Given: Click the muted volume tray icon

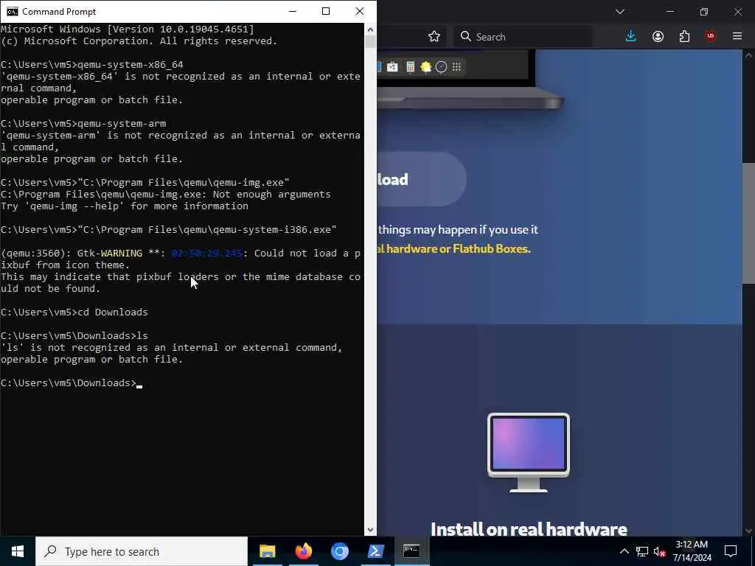Looking at the screenshot, I should point(659,551).
